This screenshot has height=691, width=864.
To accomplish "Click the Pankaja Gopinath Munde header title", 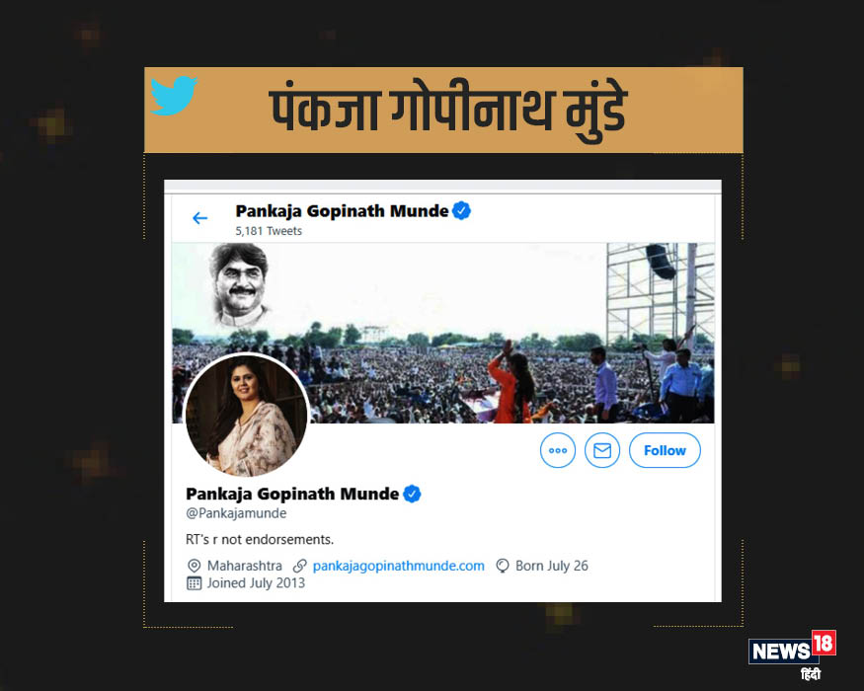I will pyautogui.click(x=342, y=211).
